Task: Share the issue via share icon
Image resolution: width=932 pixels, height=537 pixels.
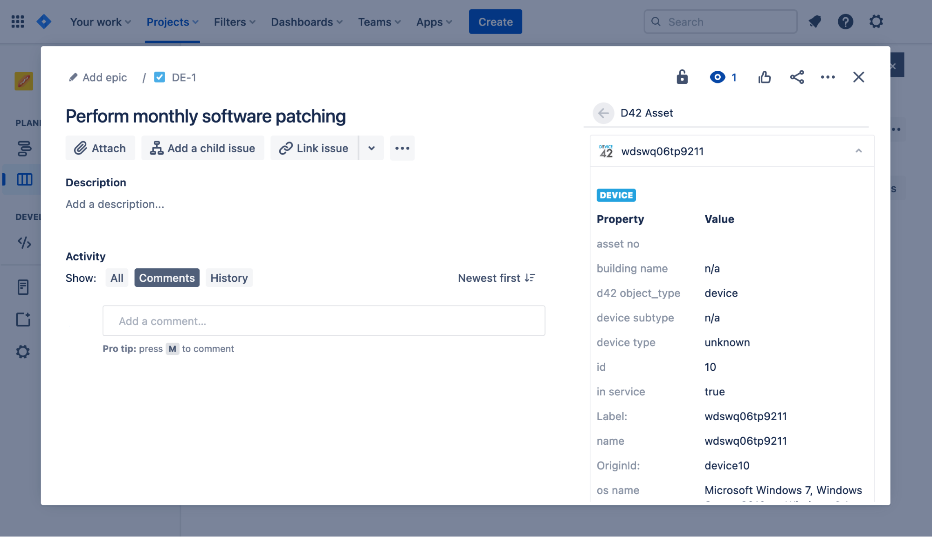Action: [796, 77]
